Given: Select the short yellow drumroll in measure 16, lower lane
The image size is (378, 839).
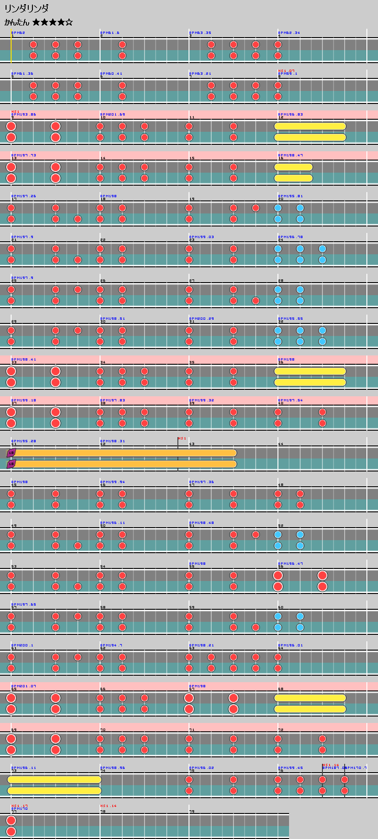Looking at the screenshot, I should [x=293, y=178].
